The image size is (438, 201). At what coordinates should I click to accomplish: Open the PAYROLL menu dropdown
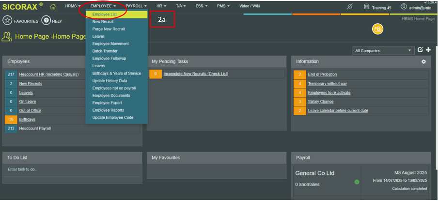[136, 6]
